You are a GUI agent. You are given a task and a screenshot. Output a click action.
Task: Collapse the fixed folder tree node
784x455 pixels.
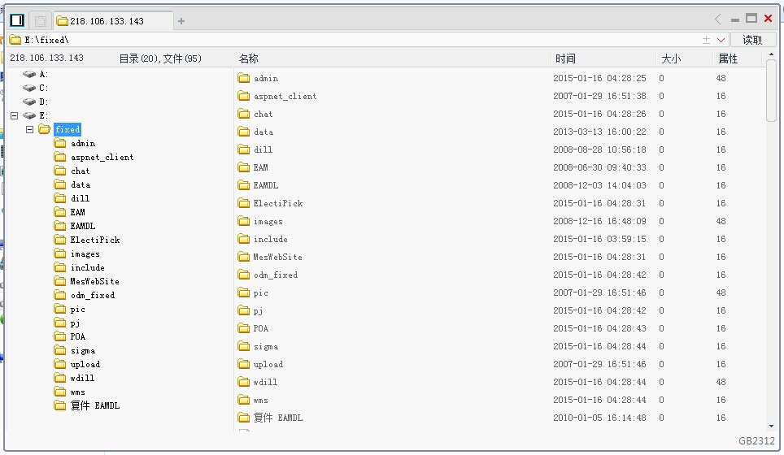(x=29, y=129)
